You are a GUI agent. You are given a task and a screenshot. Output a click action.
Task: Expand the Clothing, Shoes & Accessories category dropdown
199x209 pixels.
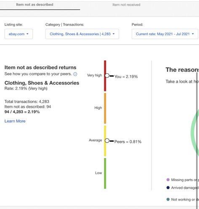click(82, 34)
